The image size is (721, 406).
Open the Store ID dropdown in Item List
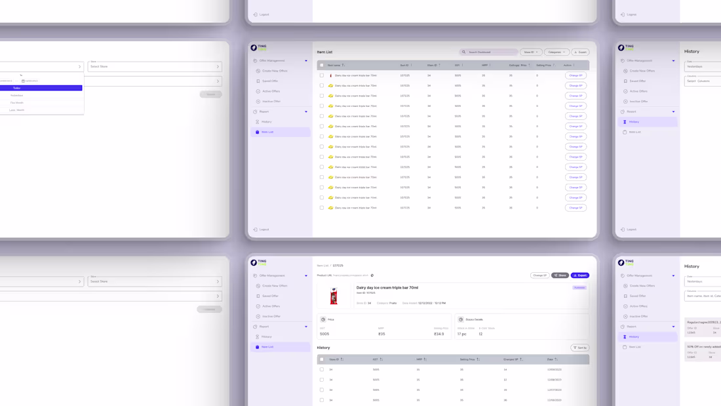(531, 52)
